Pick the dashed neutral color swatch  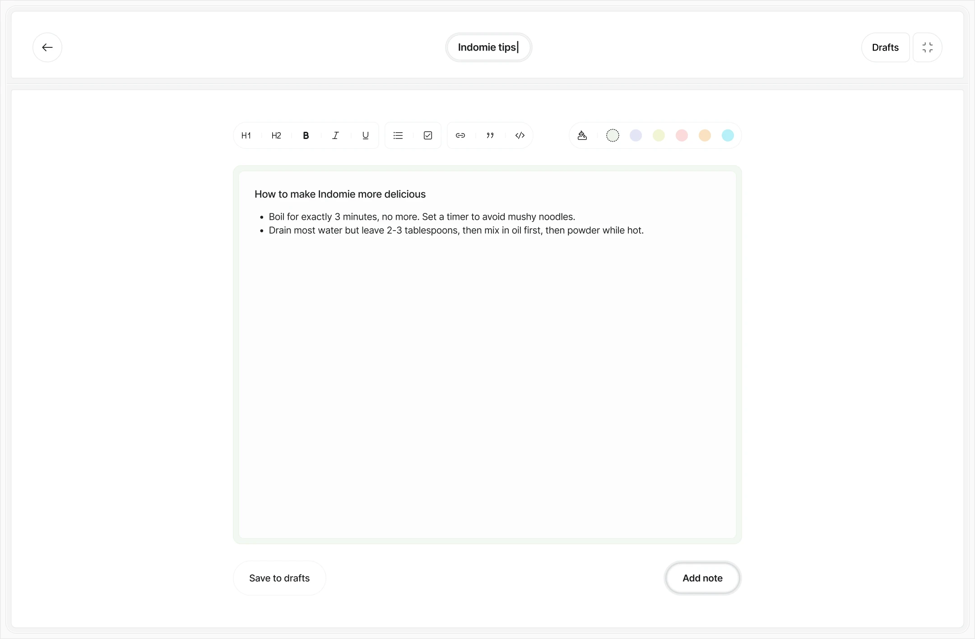pos(612,135)
